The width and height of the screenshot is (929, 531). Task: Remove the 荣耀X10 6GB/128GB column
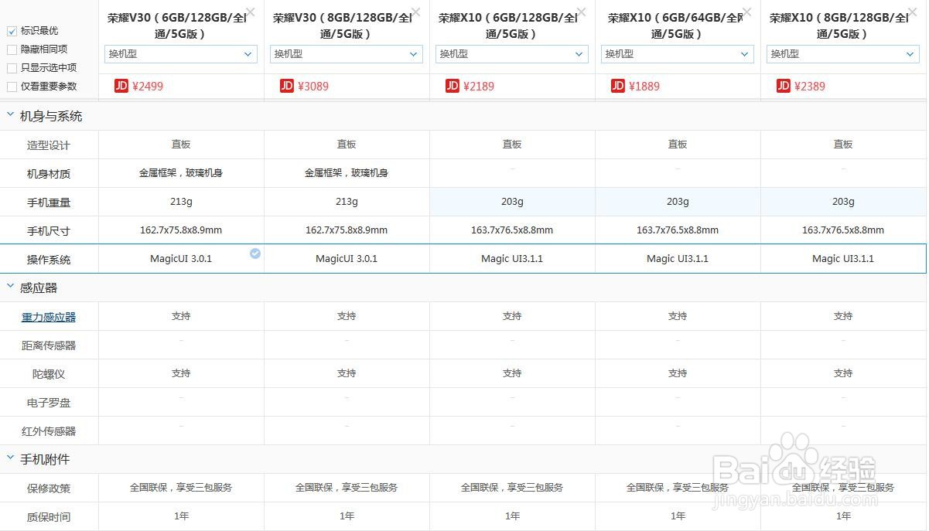click(582, 12)
